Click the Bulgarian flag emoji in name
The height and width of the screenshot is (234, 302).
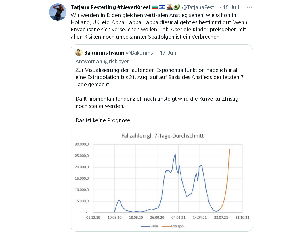tap(155, 7)
